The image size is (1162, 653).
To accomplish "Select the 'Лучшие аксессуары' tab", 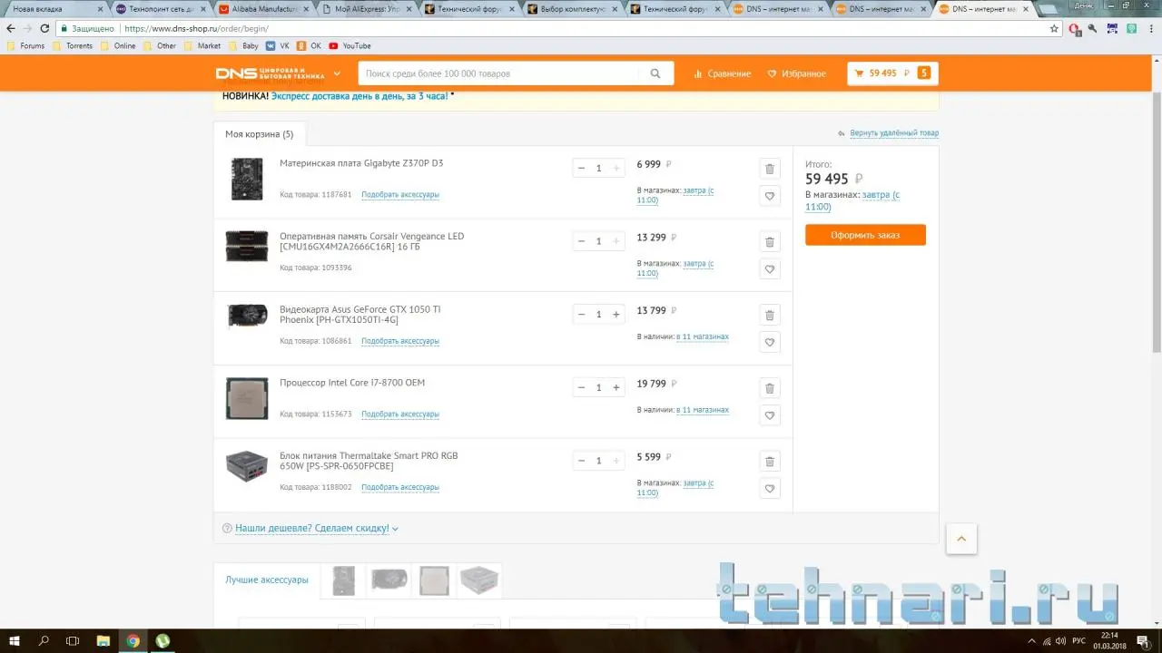I will click(267, 580).
